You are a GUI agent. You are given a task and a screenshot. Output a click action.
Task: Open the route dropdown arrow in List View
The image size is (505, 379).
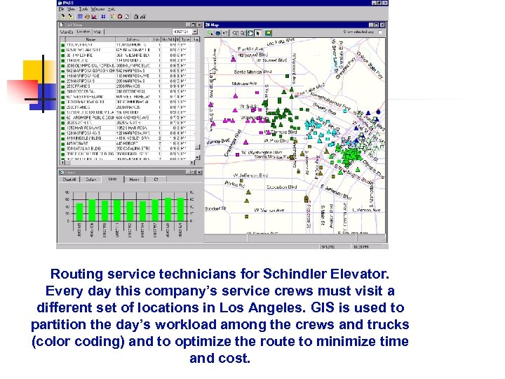tap(195, 32)
